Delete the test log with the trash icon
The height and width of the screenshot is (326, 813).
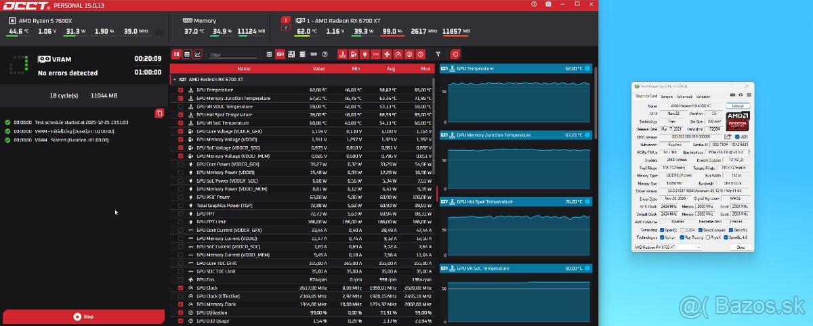coord(159,113)
